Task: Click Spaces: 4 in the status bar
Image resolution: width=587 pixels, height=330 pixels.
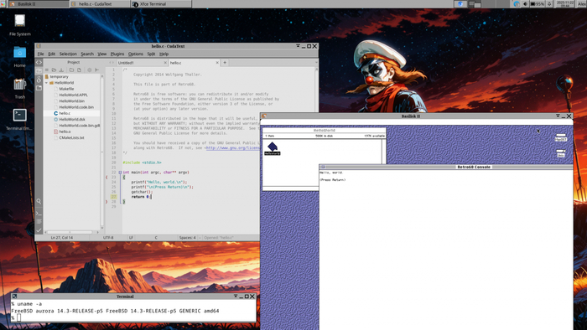Action: tap(187, 238)
